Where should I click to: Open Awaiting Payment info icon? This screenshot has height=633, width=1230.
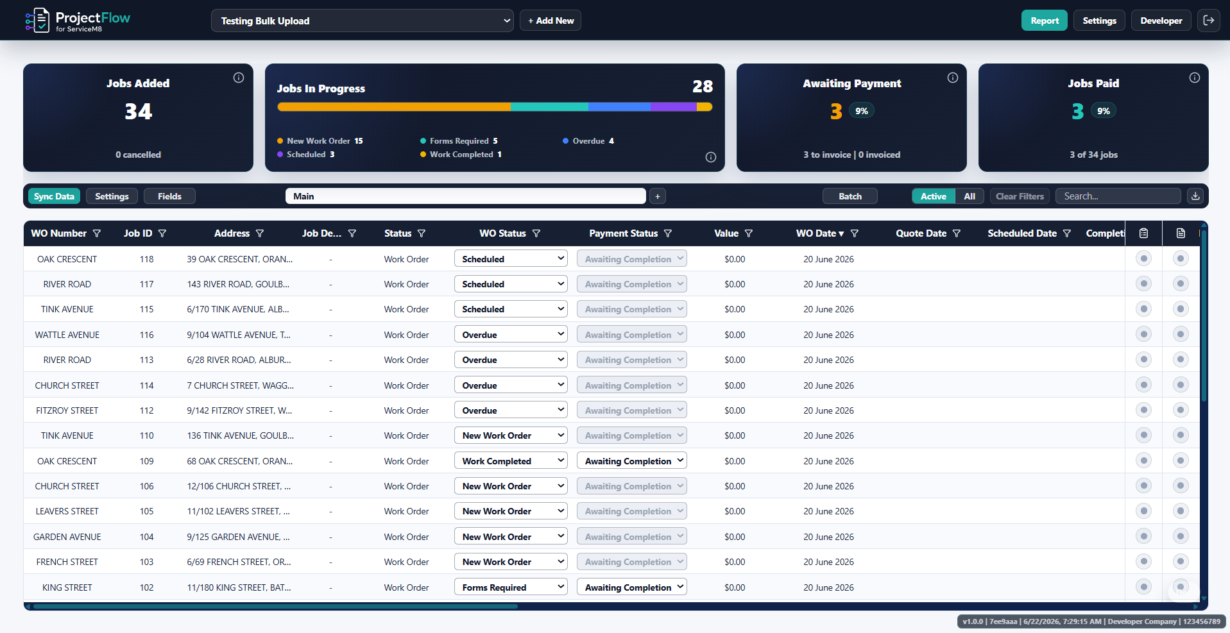pyautogui.click(x=953, y=78)
